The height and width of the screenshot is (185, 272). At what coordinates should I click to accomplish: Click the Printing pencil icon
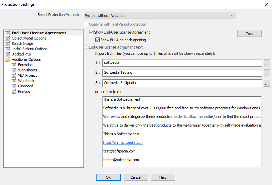(x=14, y=91)
